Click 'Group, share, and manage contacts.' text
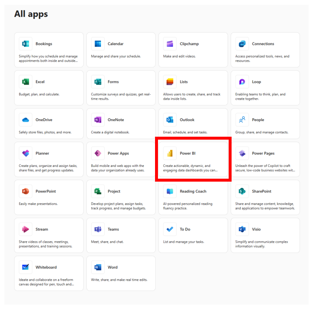 [262, 132]
